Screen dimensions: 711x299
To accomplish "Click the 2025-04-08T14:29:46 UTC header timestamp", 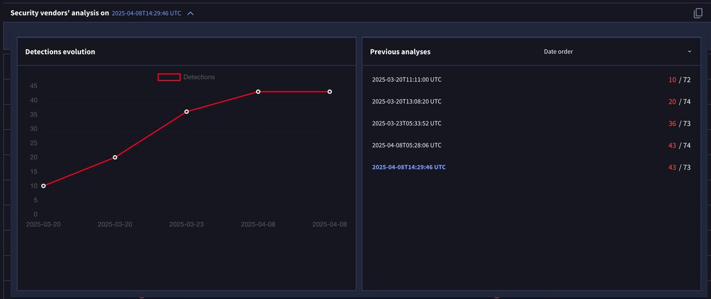I will point(146,13).
